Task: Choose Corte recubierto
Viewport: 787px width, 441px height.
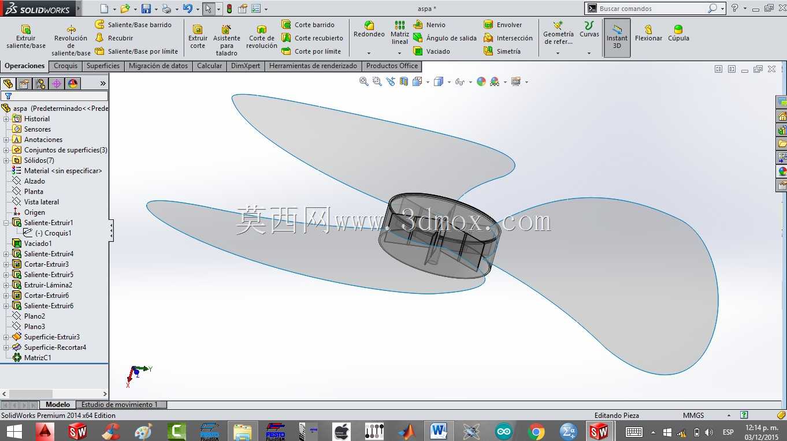Action: coord(312,38)
